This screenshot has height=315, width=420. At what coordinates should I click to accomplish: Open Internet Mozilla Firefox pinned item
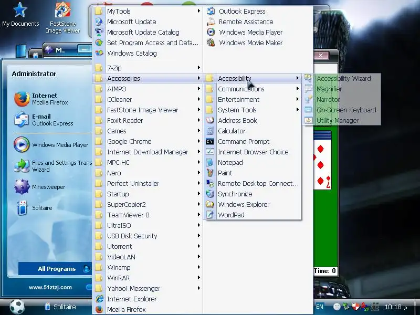41,99
